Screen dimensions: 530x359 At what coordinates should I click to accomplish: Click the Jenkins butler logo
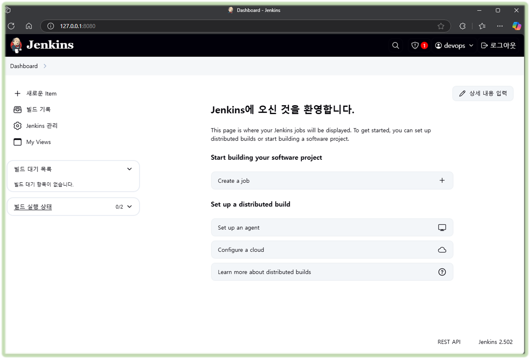(16, 45)
